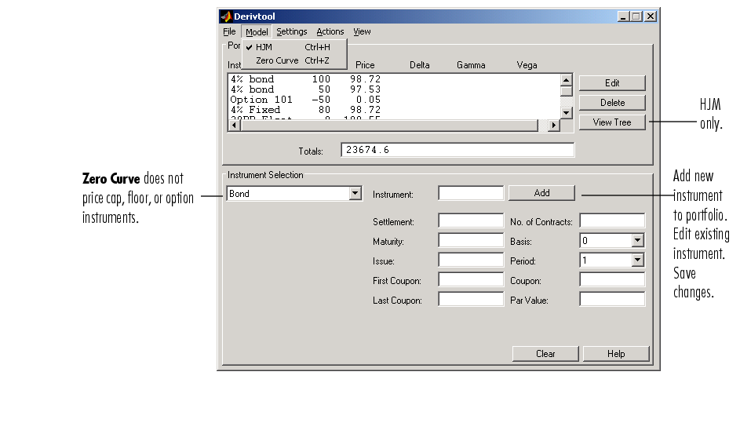Click the Edit button

[x=612, y=83]
